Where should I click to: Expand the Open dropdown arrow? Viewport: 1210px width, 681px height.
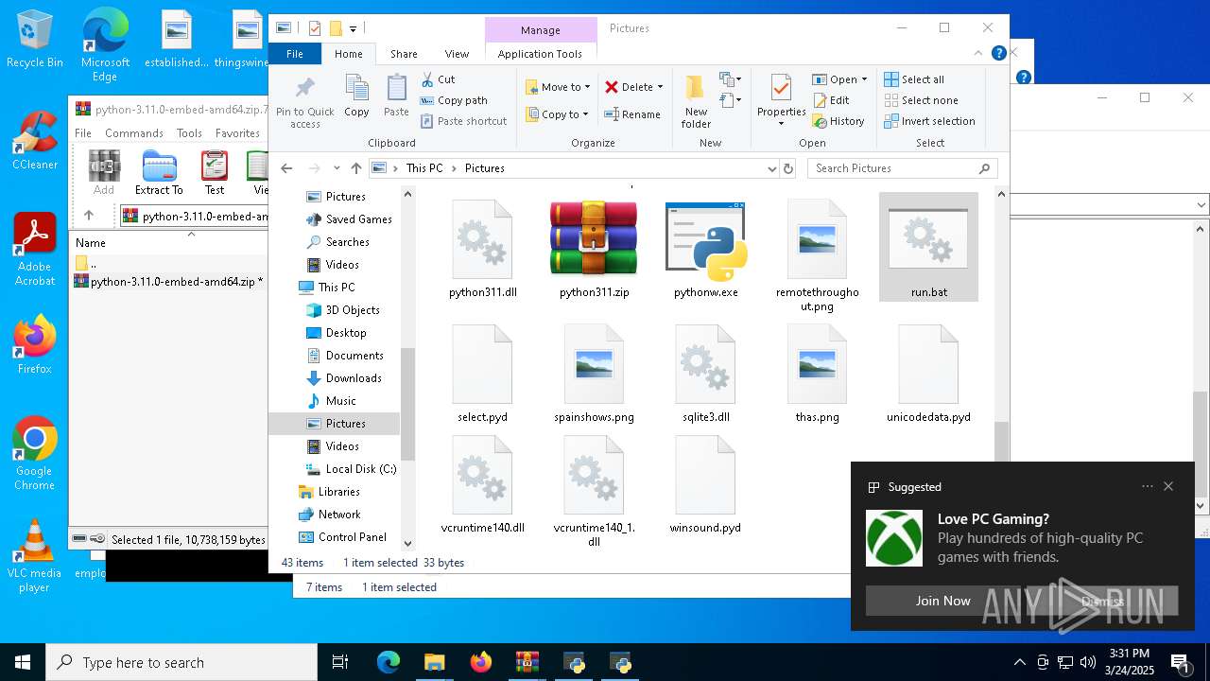click(x=863, y=79)
